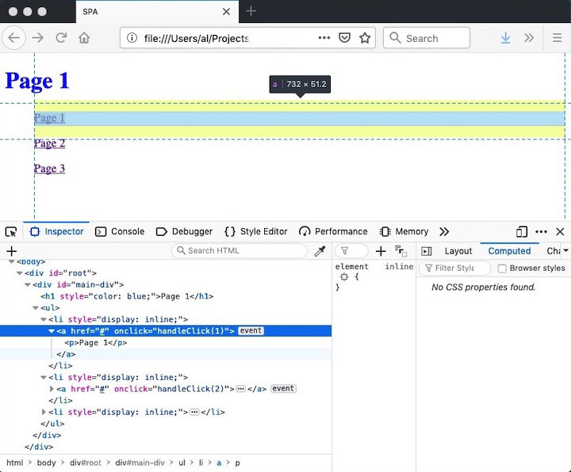
Task: Show event listeners for handleClick(1) anchor
Action: (251, 330)
